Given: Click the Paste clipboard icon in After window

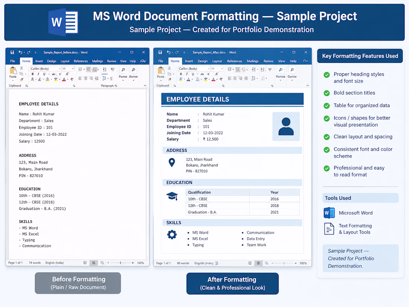Looking at the screenshot, I should [161, 72].
